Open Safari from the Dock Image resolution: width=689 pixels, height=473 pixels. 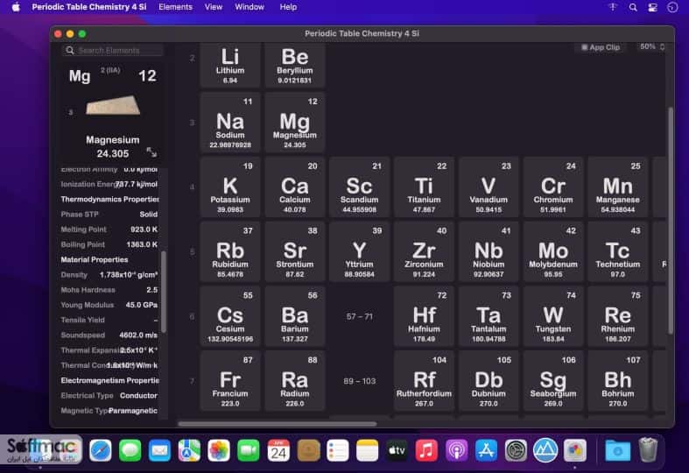pos(100,450)
